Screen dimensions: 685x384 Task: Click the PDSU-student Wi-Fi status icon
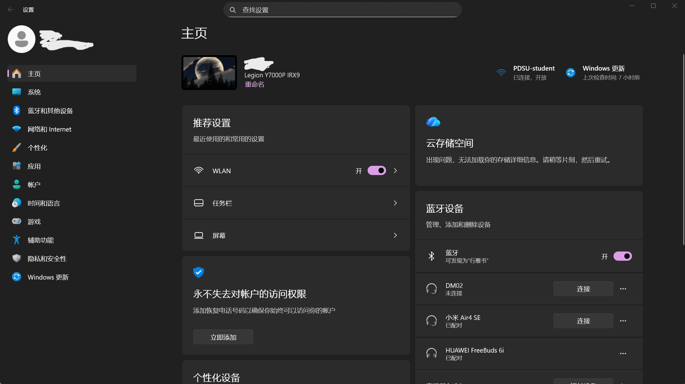click(x=501, y=73)
